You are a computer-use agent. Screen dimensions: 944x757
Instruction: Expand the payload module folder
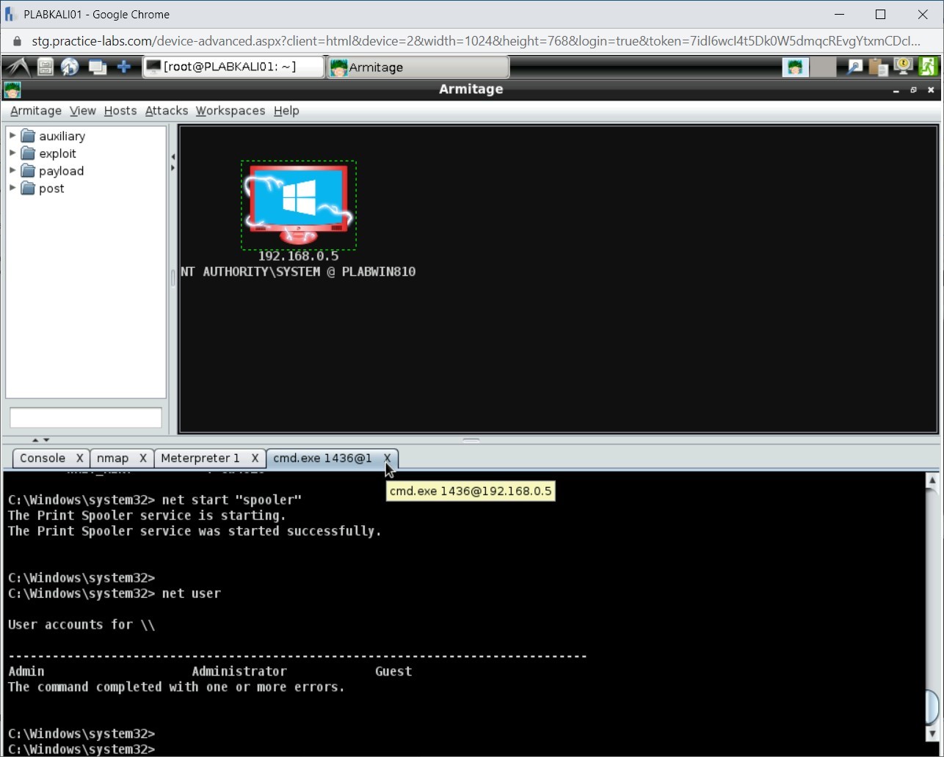12,170
